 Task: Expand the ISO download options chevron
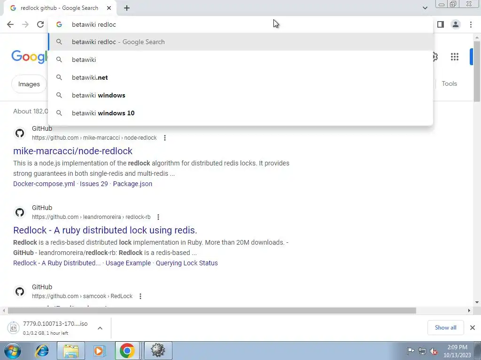(x=100, y=328)
